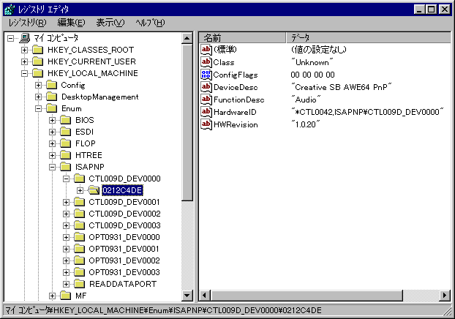Viewport: 455px width, 319px height.
Task: Click the value pane horizontal scrollbar thumb
Action: point(307,296)
